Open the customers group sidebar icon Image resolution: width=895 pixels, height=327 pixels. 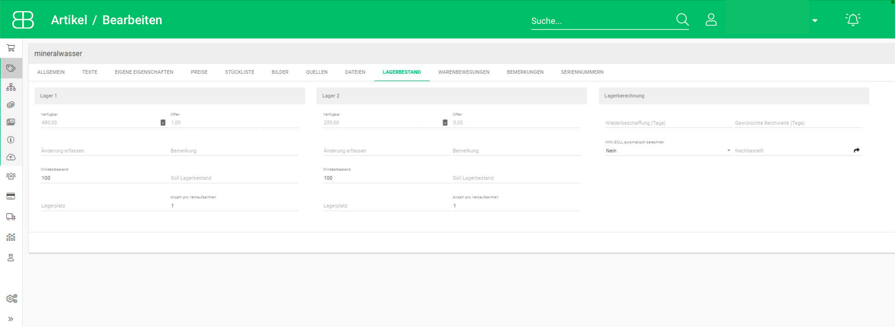pyautogui.click(x=11, y=176)
